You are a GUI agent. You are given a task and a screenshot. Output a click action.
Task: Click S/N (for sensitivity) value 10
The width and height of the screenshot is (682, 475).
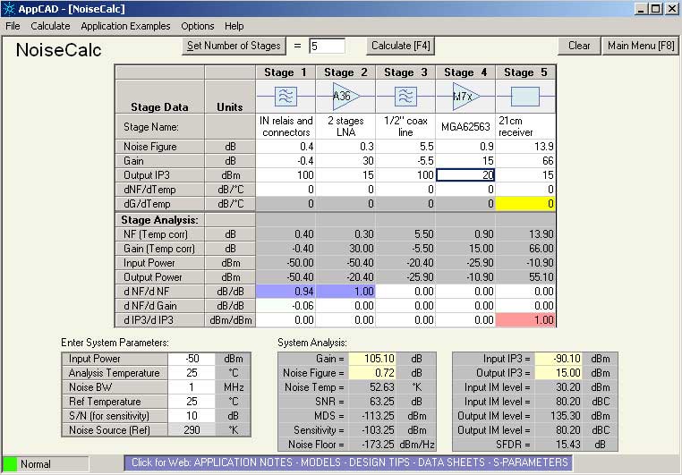coord(192,416)
